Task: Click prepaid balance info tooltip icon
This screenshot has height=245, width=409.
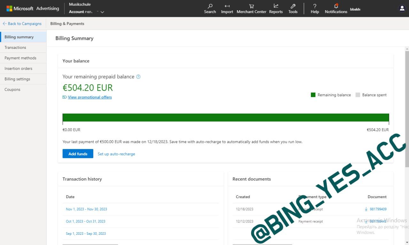Action: (138, 77)
